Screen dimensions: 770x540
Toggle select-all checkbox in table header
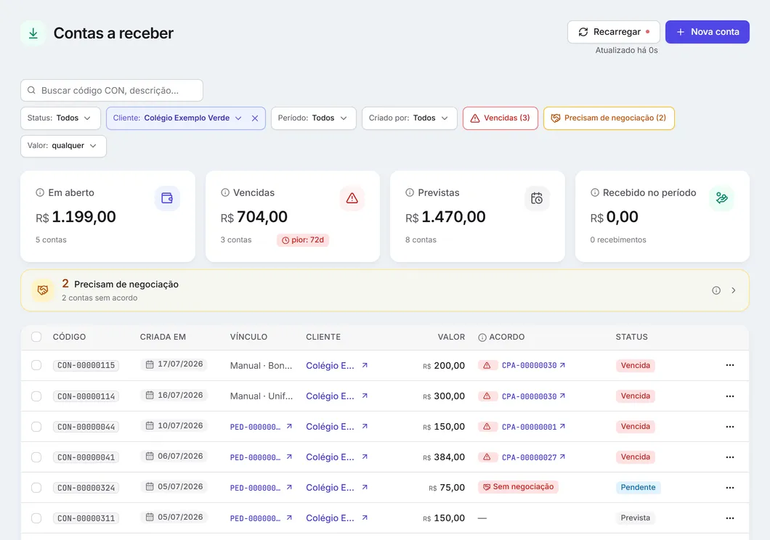[x=36, y=337]
